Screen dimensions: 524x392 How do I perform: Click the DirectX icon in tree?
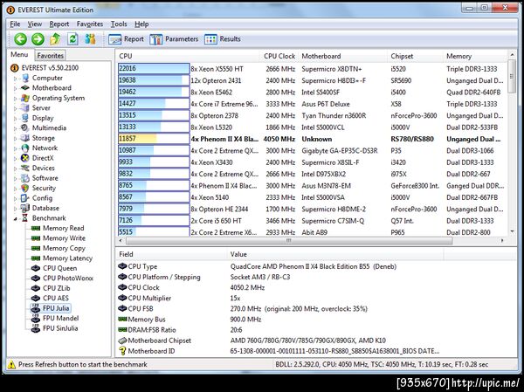tap(25, 158)
